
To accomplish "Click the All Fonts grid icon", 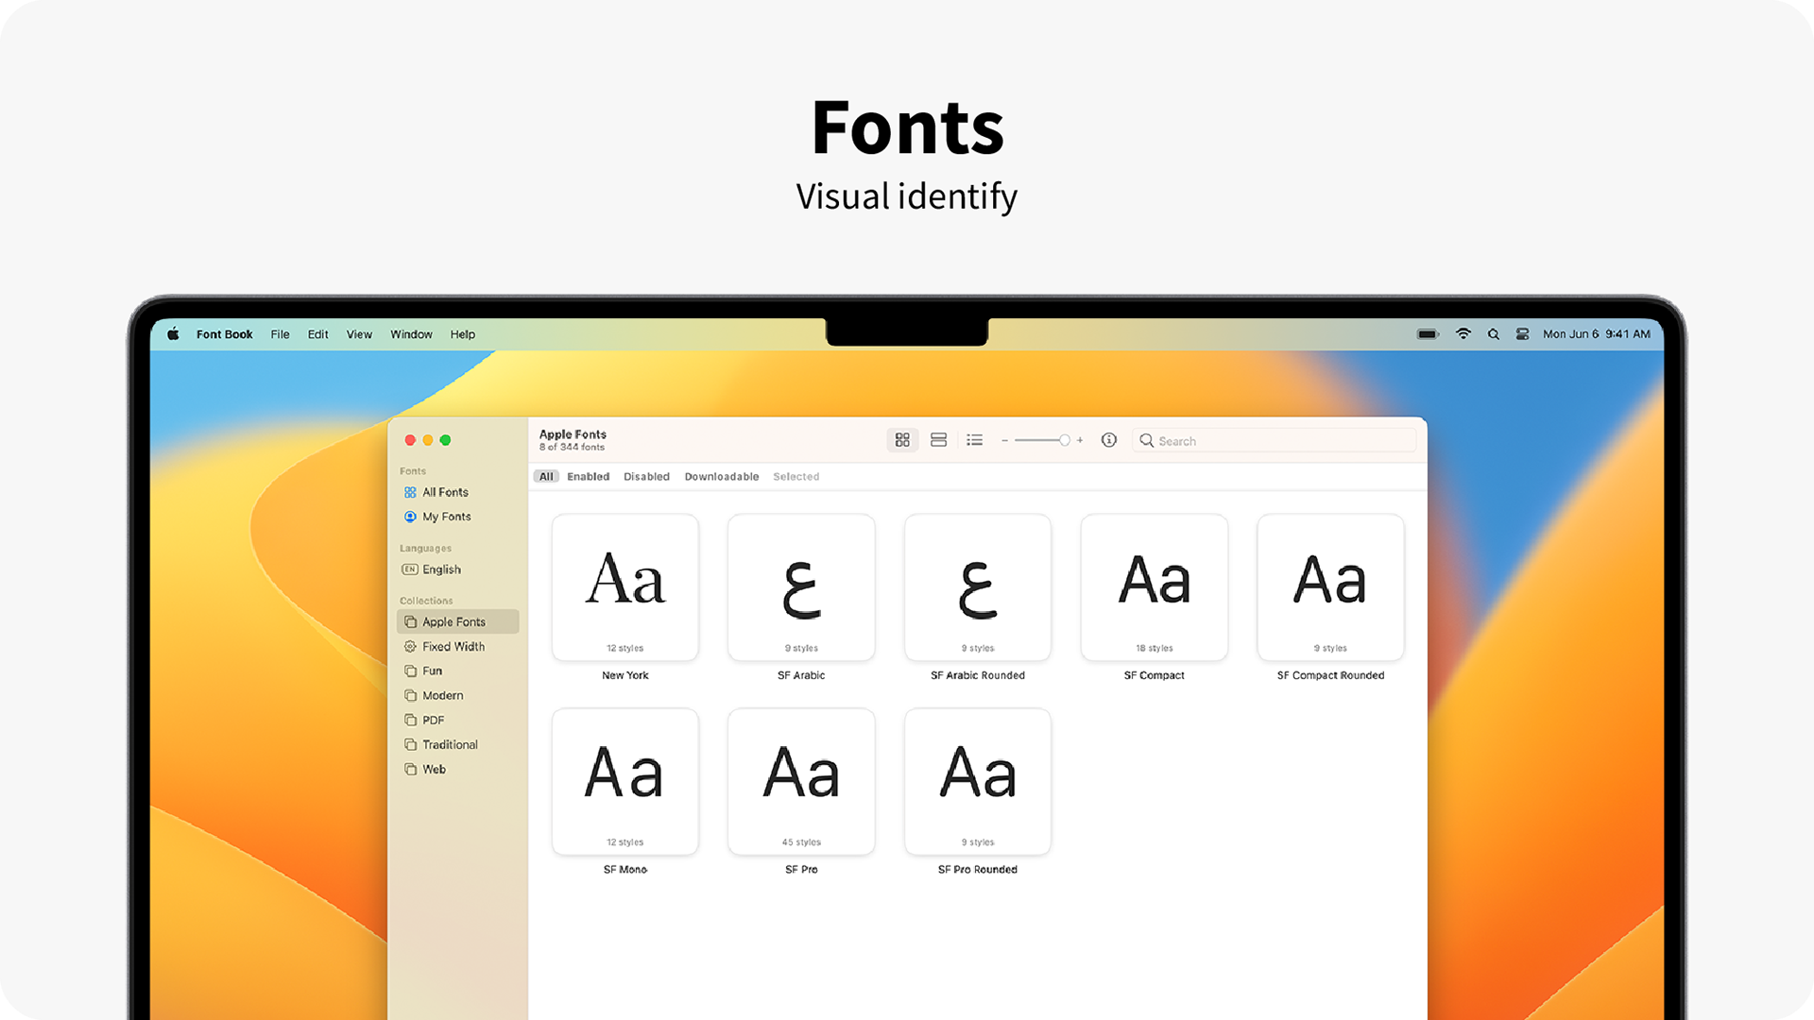I will point(410,492).
